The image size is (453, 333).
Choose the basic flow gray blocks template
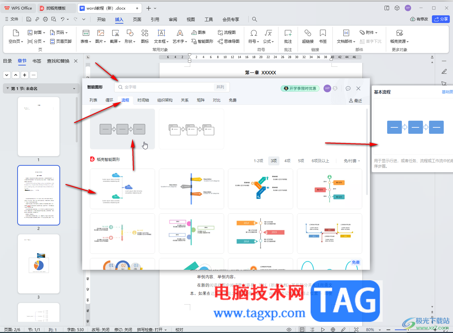[x=122, y=129]
